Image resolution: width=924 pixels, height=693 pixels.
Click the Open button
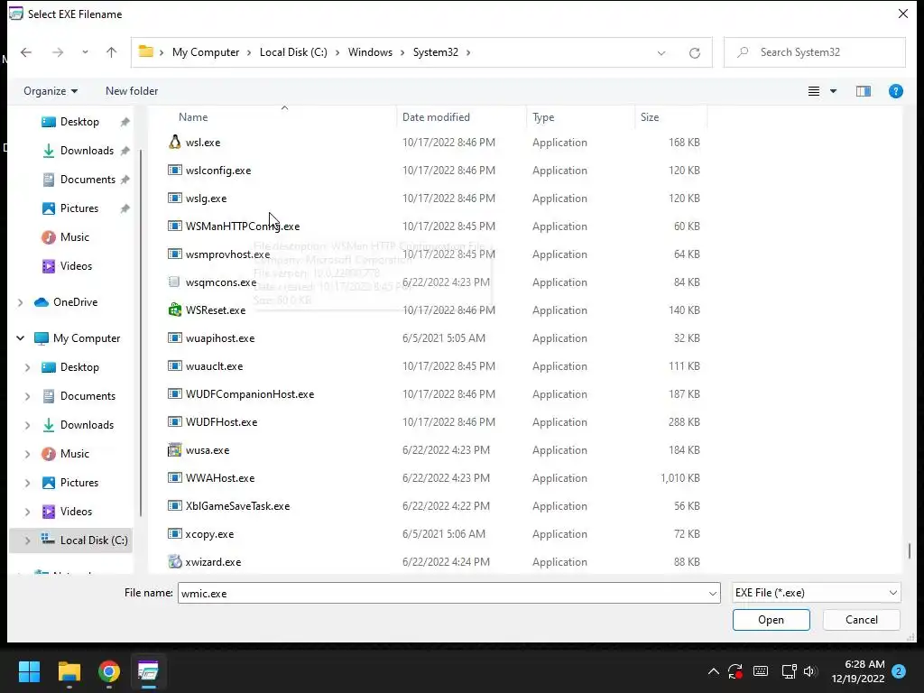coord(771,620)
